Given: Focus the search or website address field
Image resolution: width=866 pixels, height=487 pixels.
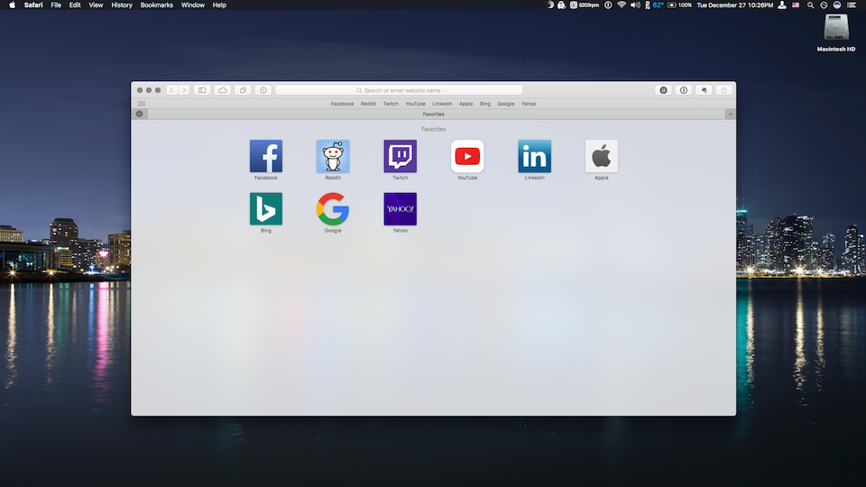Looking at the screenshot, I should click(x=398, y=90).
